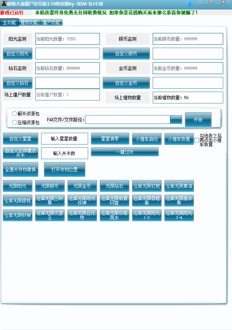Focus the custom sunlight amount input field

pos(68,54)
